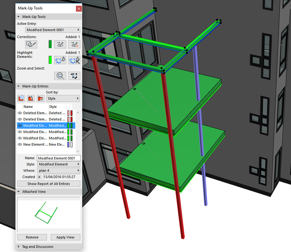Open the Style Modified Element dropdown
The width and height of the screenshot is (291, 252).
click(59, 164)
